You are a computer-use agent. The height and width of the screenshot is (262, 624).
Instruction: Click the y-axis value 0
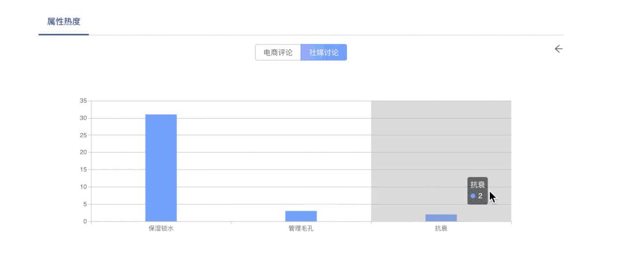(85, 222)
